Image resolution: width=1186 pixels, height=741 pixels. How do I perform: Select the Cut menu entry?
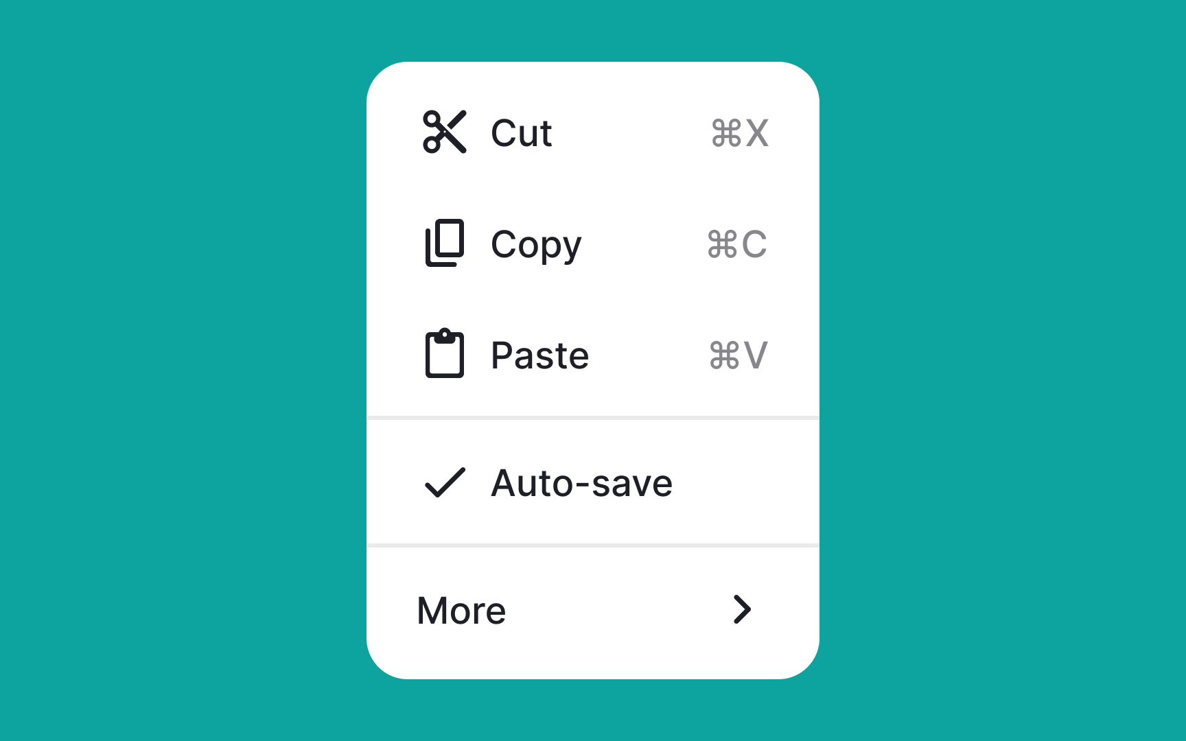[x=593, y=132]
